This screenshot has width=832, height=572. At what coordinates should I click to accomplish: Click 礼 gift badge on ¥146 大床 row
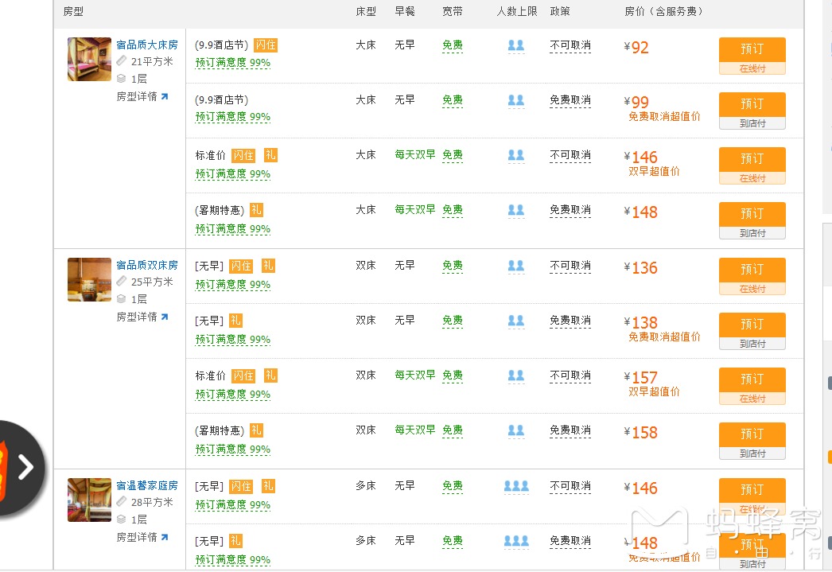(x=270, y=154)
